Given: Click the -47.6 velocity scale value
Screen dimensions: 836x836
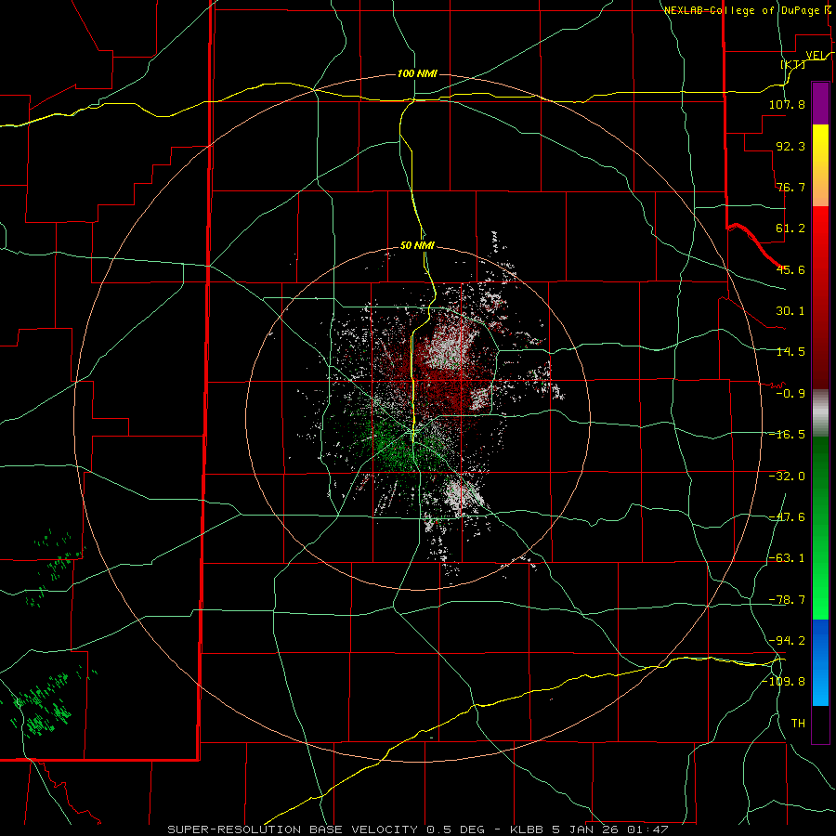Looking at the screenshot, I should (787, 517).
